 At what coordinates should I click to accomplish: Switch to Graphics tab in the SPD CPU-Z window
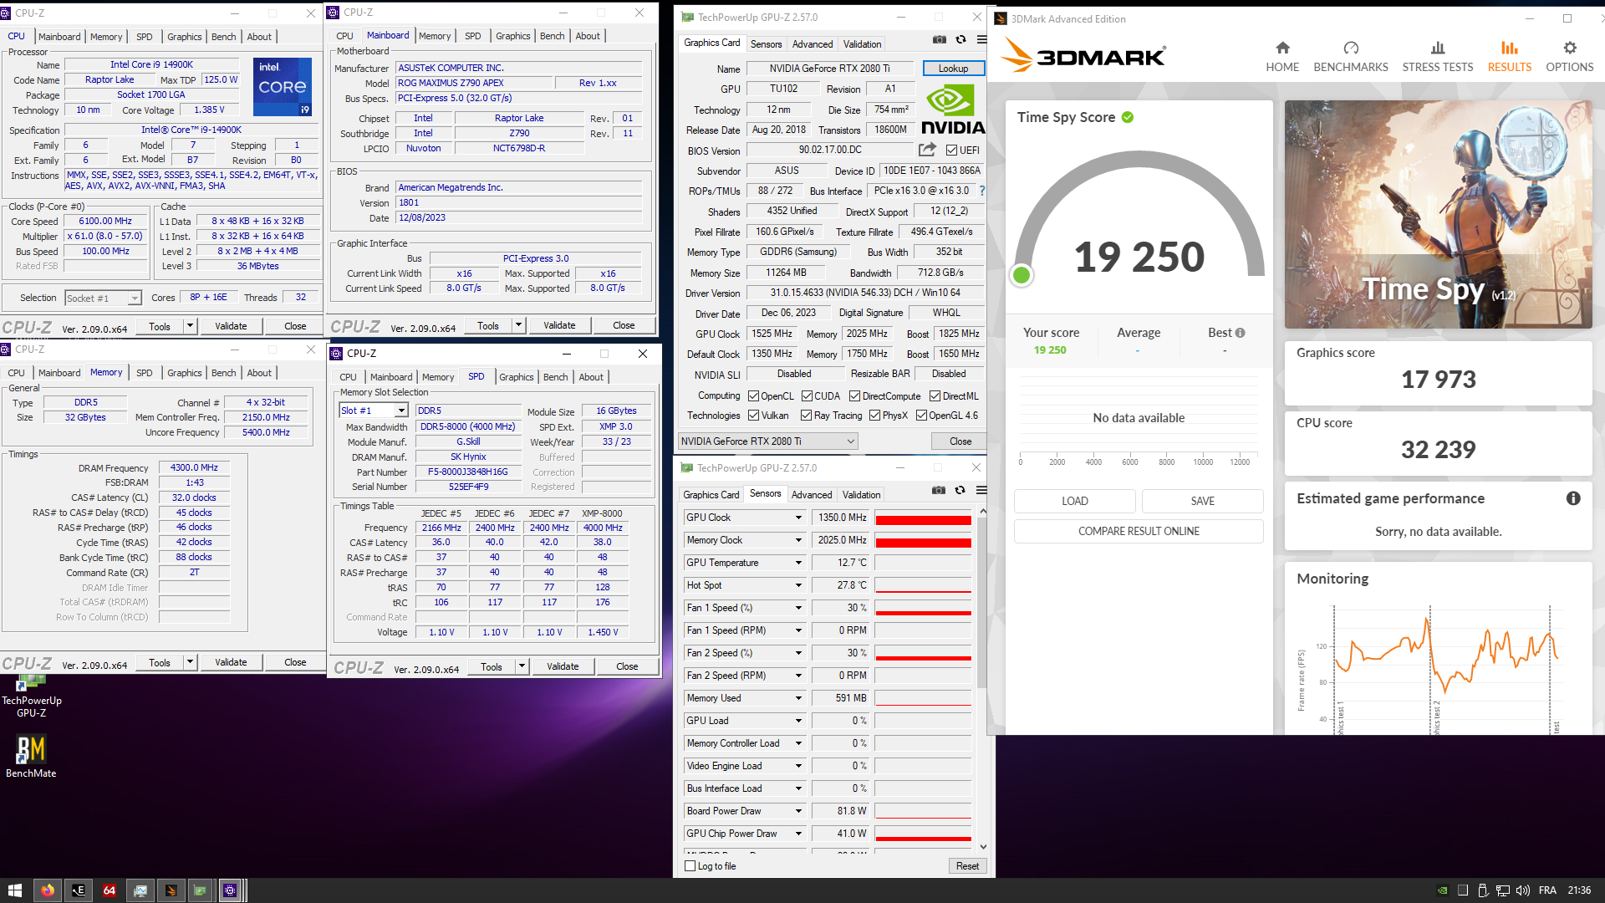click(x=516, y=377)
